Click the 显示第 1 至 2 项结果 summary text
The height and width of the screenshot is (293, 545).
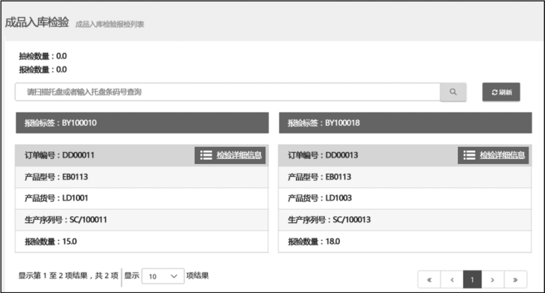point(69,276)
